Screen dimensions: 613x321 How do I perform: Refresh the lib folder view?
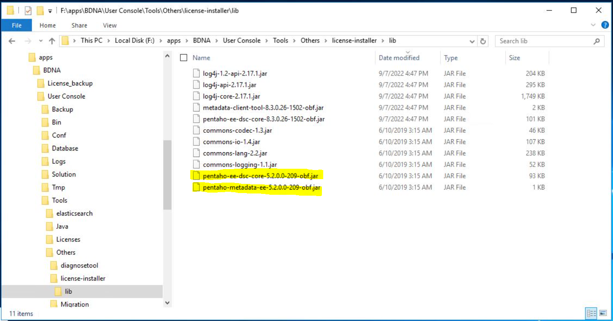tap(483, 41)
